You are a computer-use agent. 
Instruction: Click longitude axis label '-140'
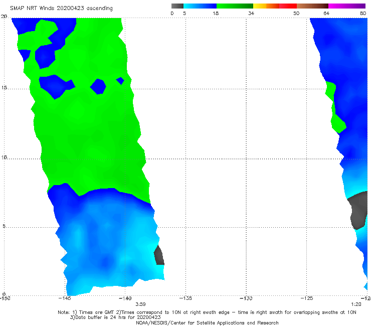coord(125,298)
